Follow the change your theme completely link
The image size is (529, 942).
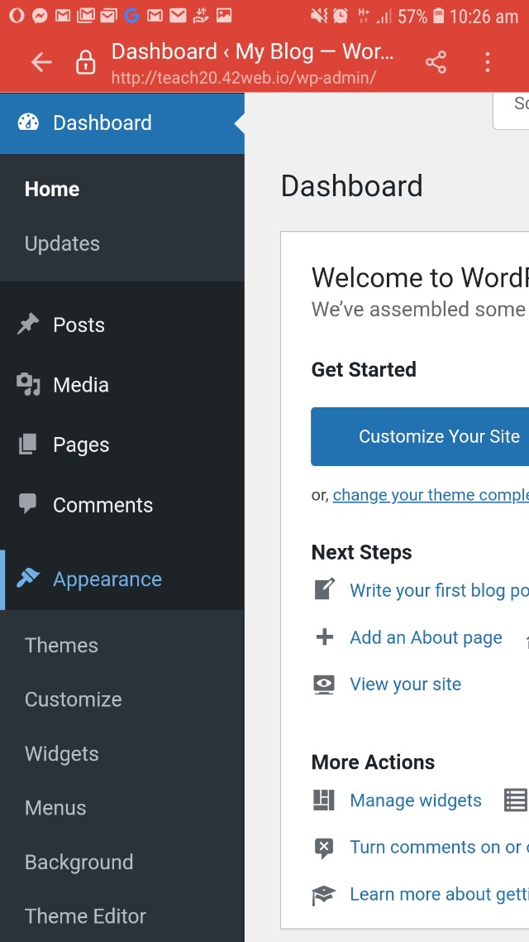coord(430,495)
